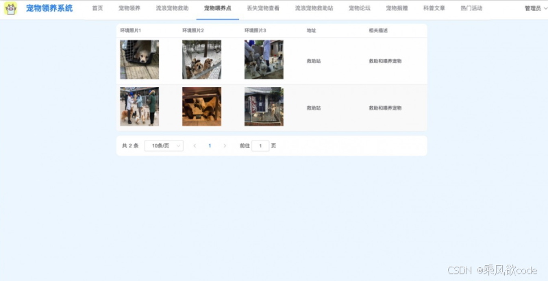The height and width of the screenshot is (281, 548).
Task: Click the 环境照片3 column header
Action: point(255,30)
